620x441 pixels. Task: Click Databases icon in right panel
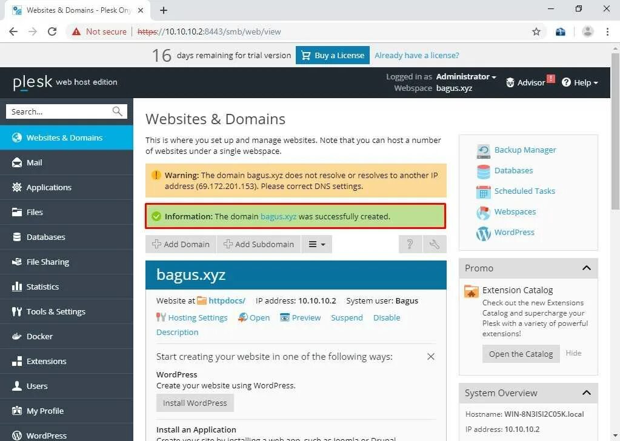(x=483, y=171)
